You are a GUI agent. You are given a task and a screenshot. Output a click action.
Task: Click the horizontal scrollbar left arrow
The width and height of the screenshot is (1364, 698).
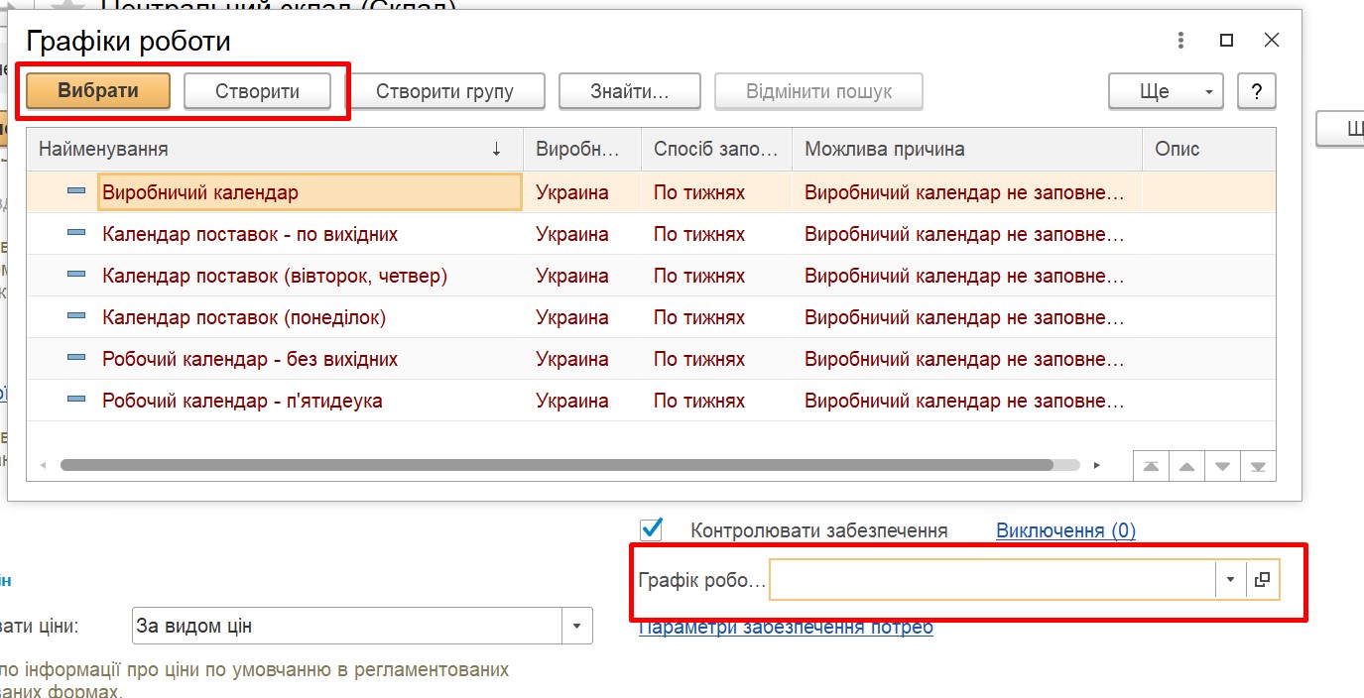43,464
